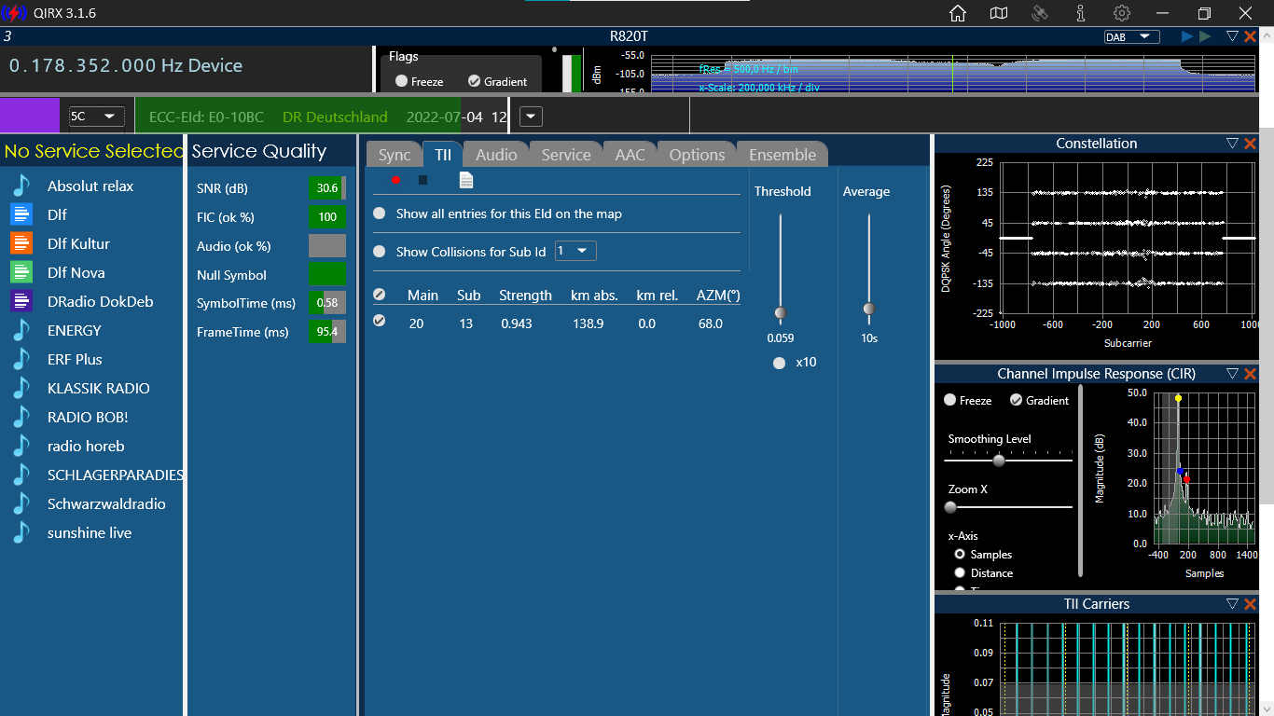Screen dimensions: 1274x716
Task: Switch to the Ensemble tab
Action: [x=782, y=155]
